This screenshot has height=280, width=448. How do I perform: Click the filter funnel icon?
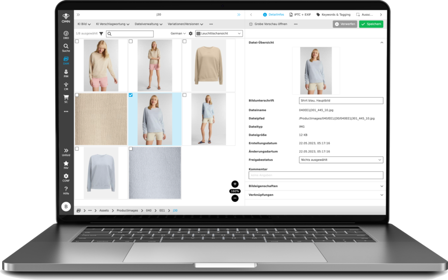click(x=101, y=34)
